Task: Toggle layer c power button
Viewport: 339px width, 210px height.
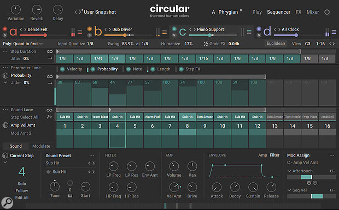Action: pyautogui.click(x=174, y=29)
